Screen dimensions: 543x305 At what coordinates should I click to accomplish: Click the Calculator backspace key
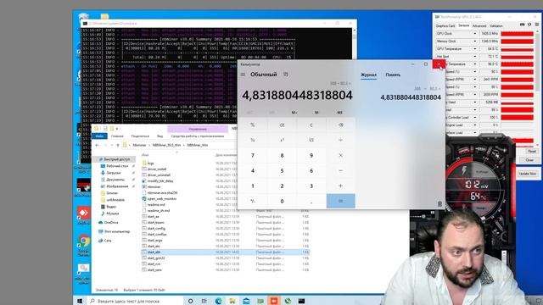click(341, 125)
